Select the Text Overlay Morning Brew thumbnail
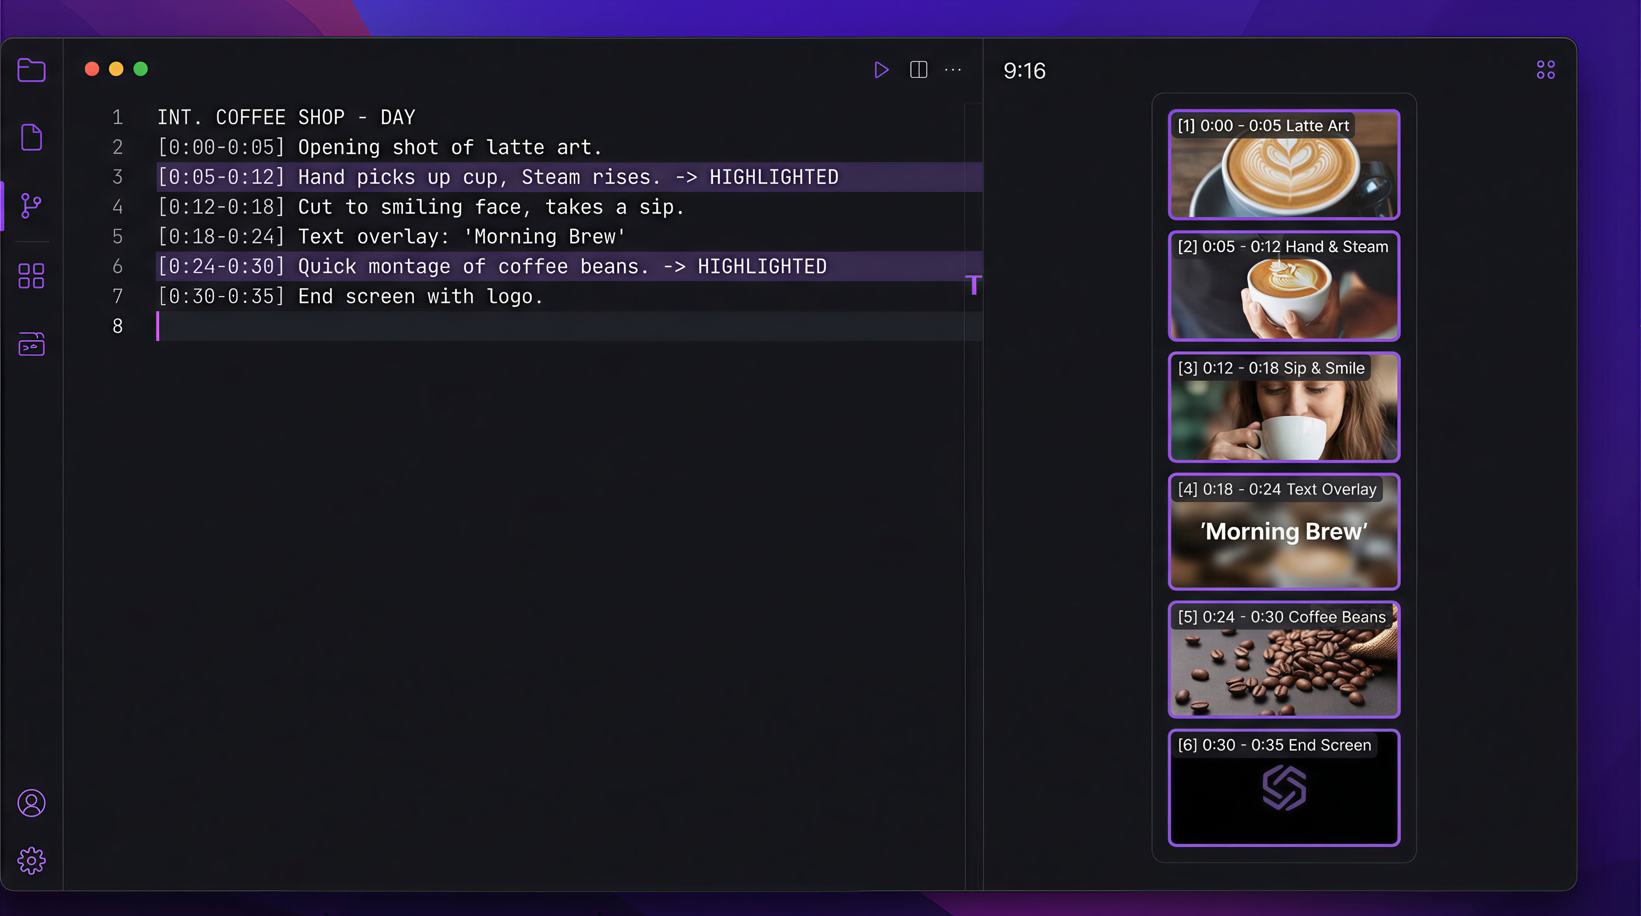Viewport: 1641px width, 916px height. [x=1284, y=531]
